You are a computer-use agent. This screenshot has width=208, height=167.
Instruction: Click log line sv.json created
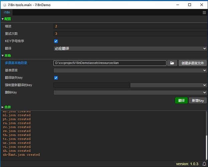[x=17, y=127]
